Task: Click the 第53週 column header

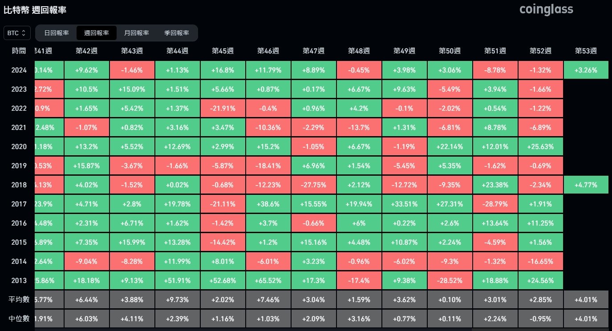Action: click(586, 51)
